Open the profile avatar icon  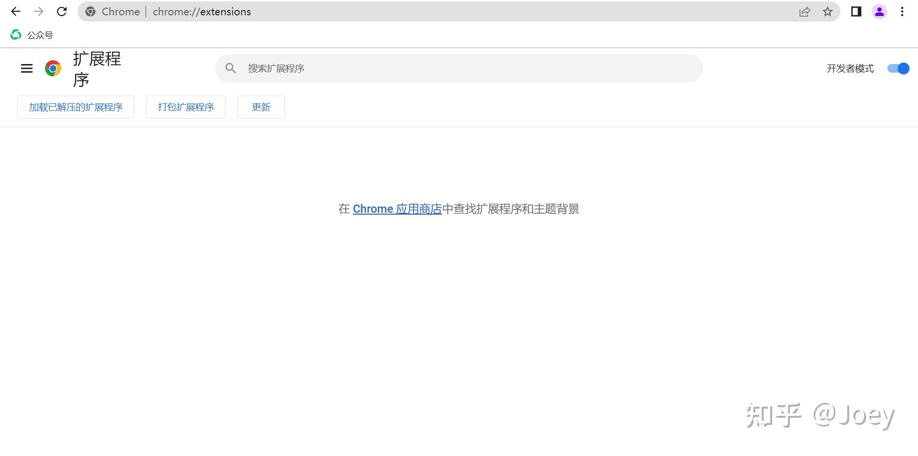pos(880,11)
